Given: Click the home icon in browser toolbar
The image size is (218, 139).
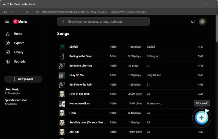Looking at the screenshot, I should 5,12.
